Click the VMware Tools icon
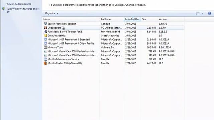 pyautogui.click(x=45, y=47)
